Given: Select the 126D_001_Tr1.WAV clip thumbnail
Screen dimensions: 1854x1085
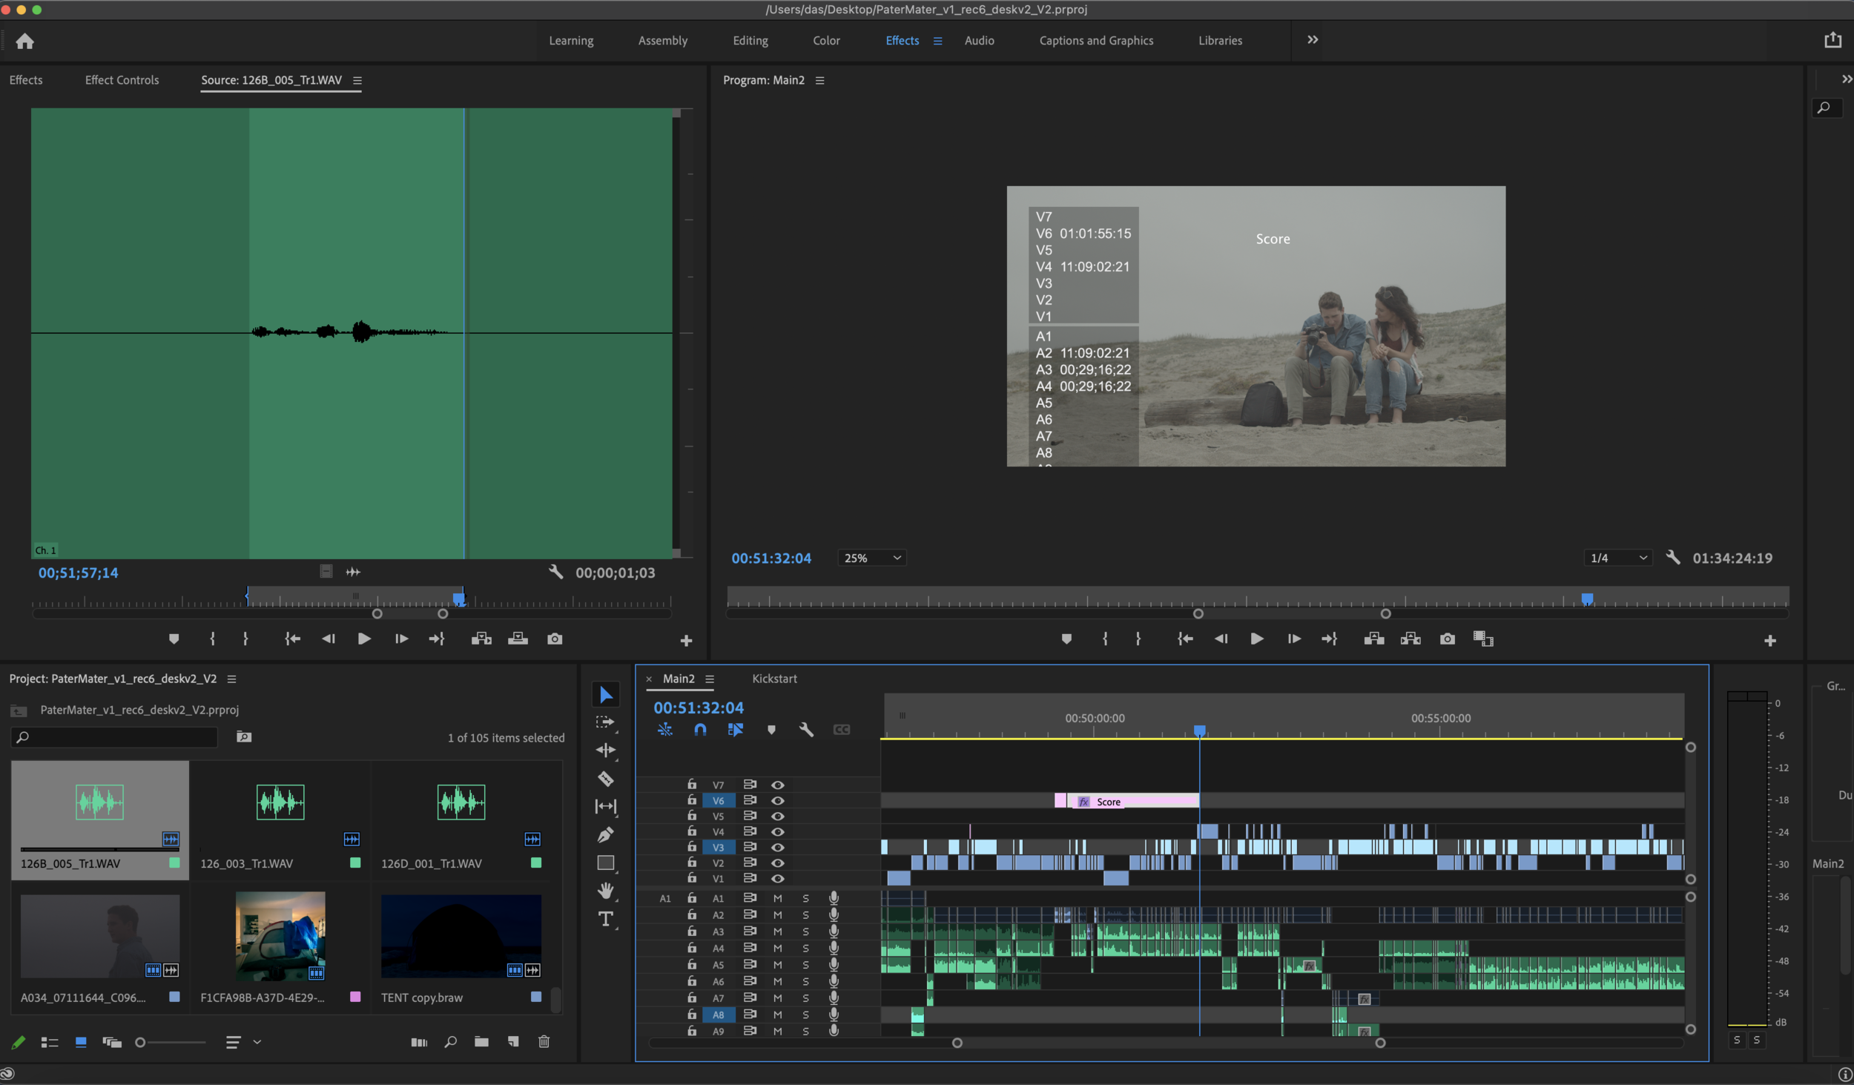Looking at the screenshot, I should 461,802.
